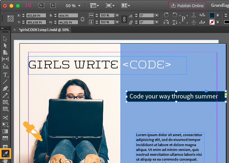Select the Type tool

pos(5,75)
